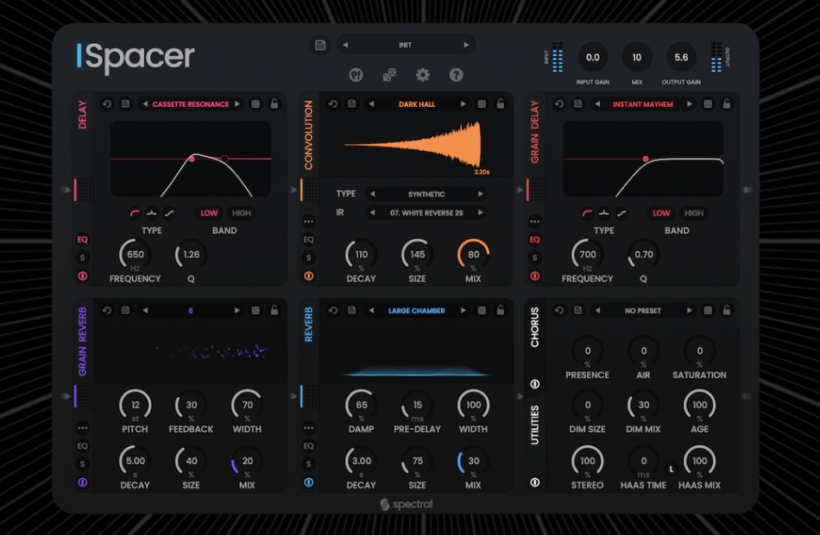Next IR after 07. White Reverse 2s
Screen dimensions: 820x535
click(480, 213)
